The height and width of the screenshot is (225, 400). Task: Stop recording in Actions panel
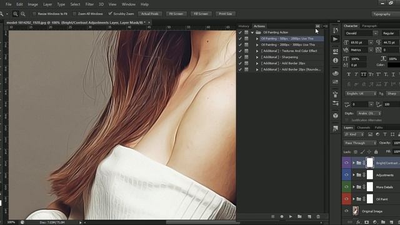click(x=273, y=217)
